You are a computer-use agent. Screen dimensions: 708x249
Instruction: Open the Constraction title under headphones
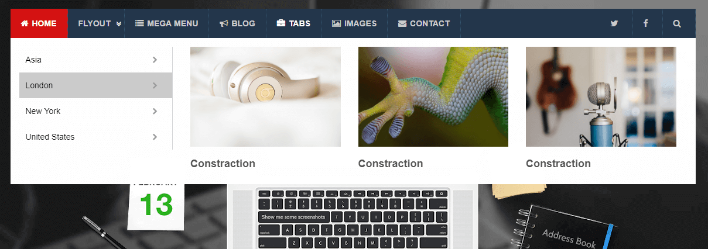[223, 164]
